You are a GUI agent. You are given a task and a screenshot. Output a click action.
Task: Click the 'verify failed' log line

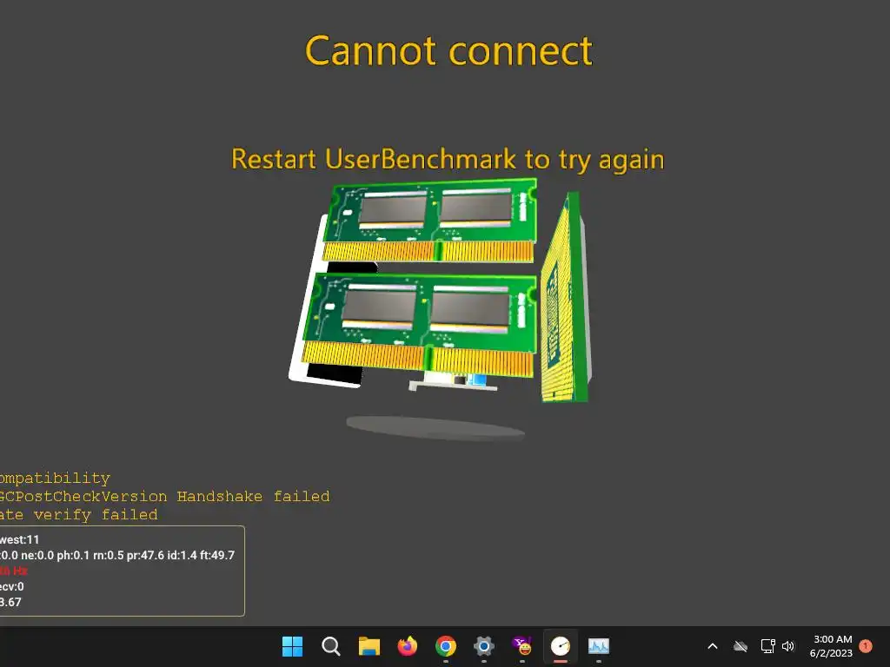coord(79,515)
